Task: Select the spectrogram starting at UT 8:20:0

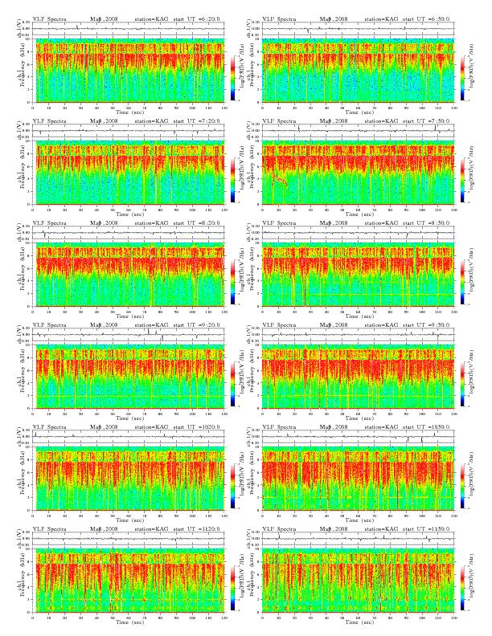Action: pyautogui.click(x=129, y=275)
